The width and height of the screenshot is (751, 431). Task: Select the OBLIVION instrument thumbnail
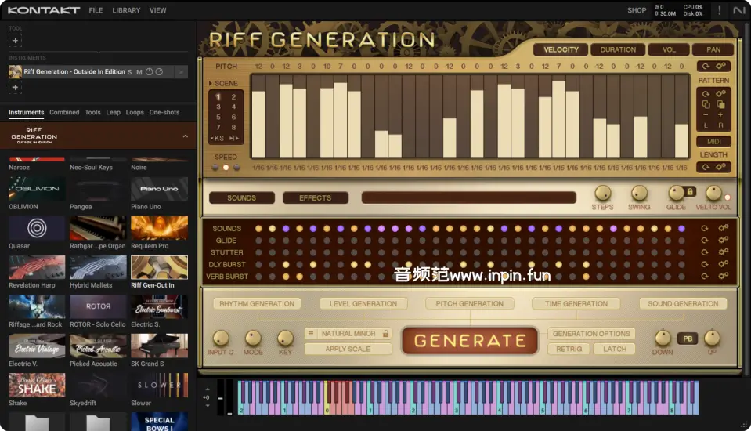37,188
